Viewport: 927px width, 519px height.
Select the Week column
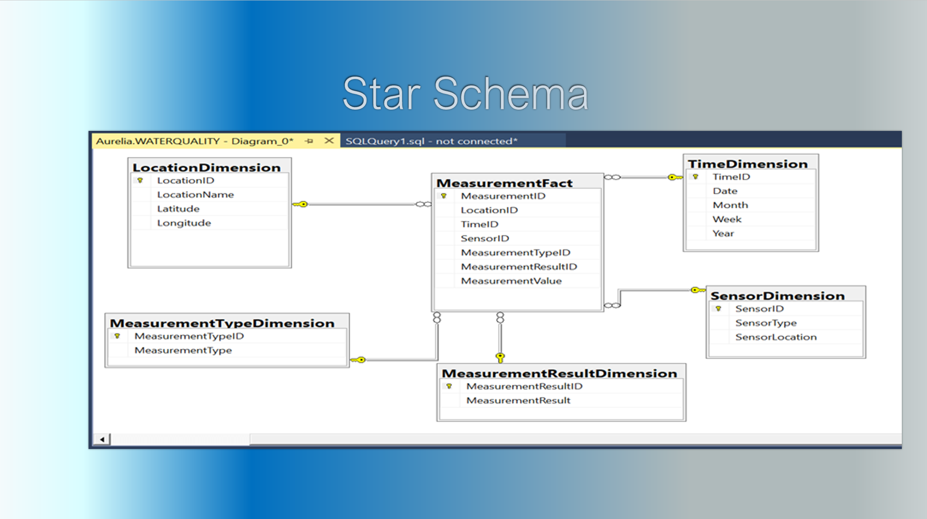751,219
